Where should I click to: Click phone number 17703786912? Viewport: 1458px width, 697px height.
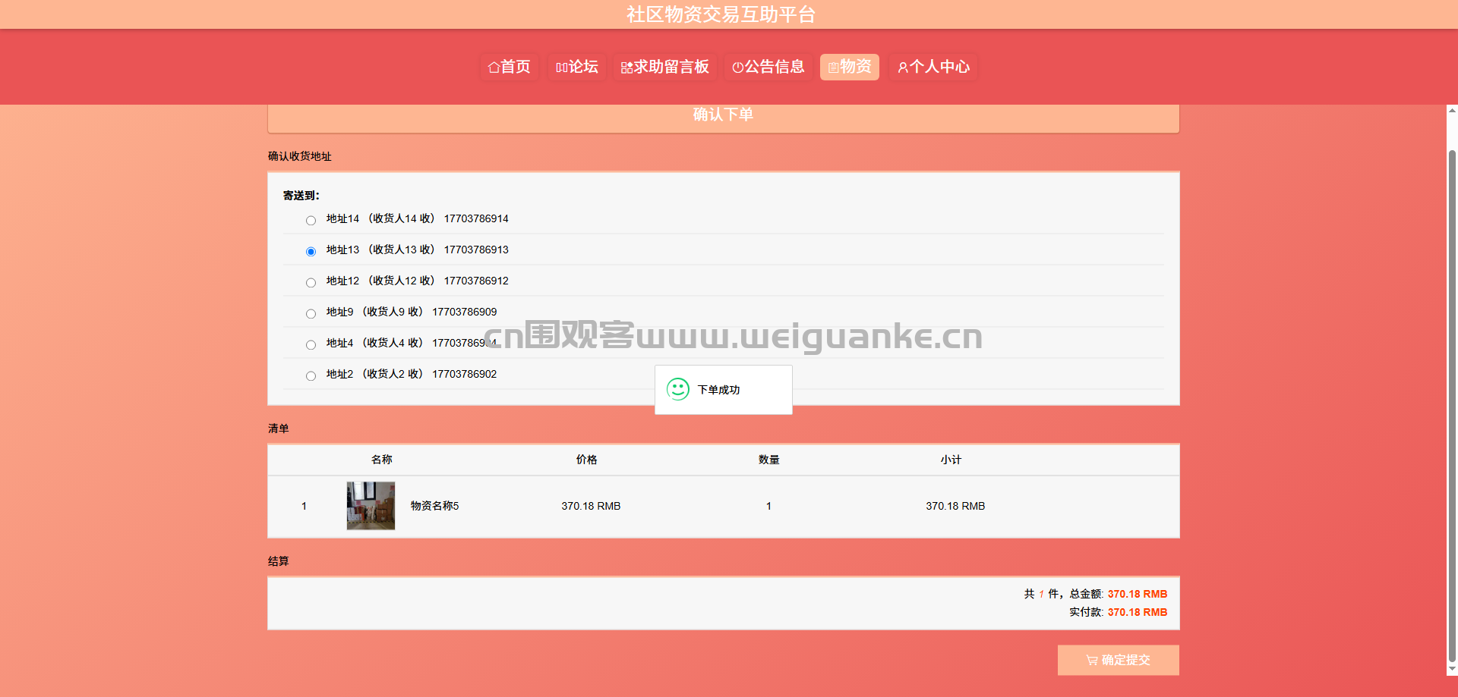click(476, 281)
